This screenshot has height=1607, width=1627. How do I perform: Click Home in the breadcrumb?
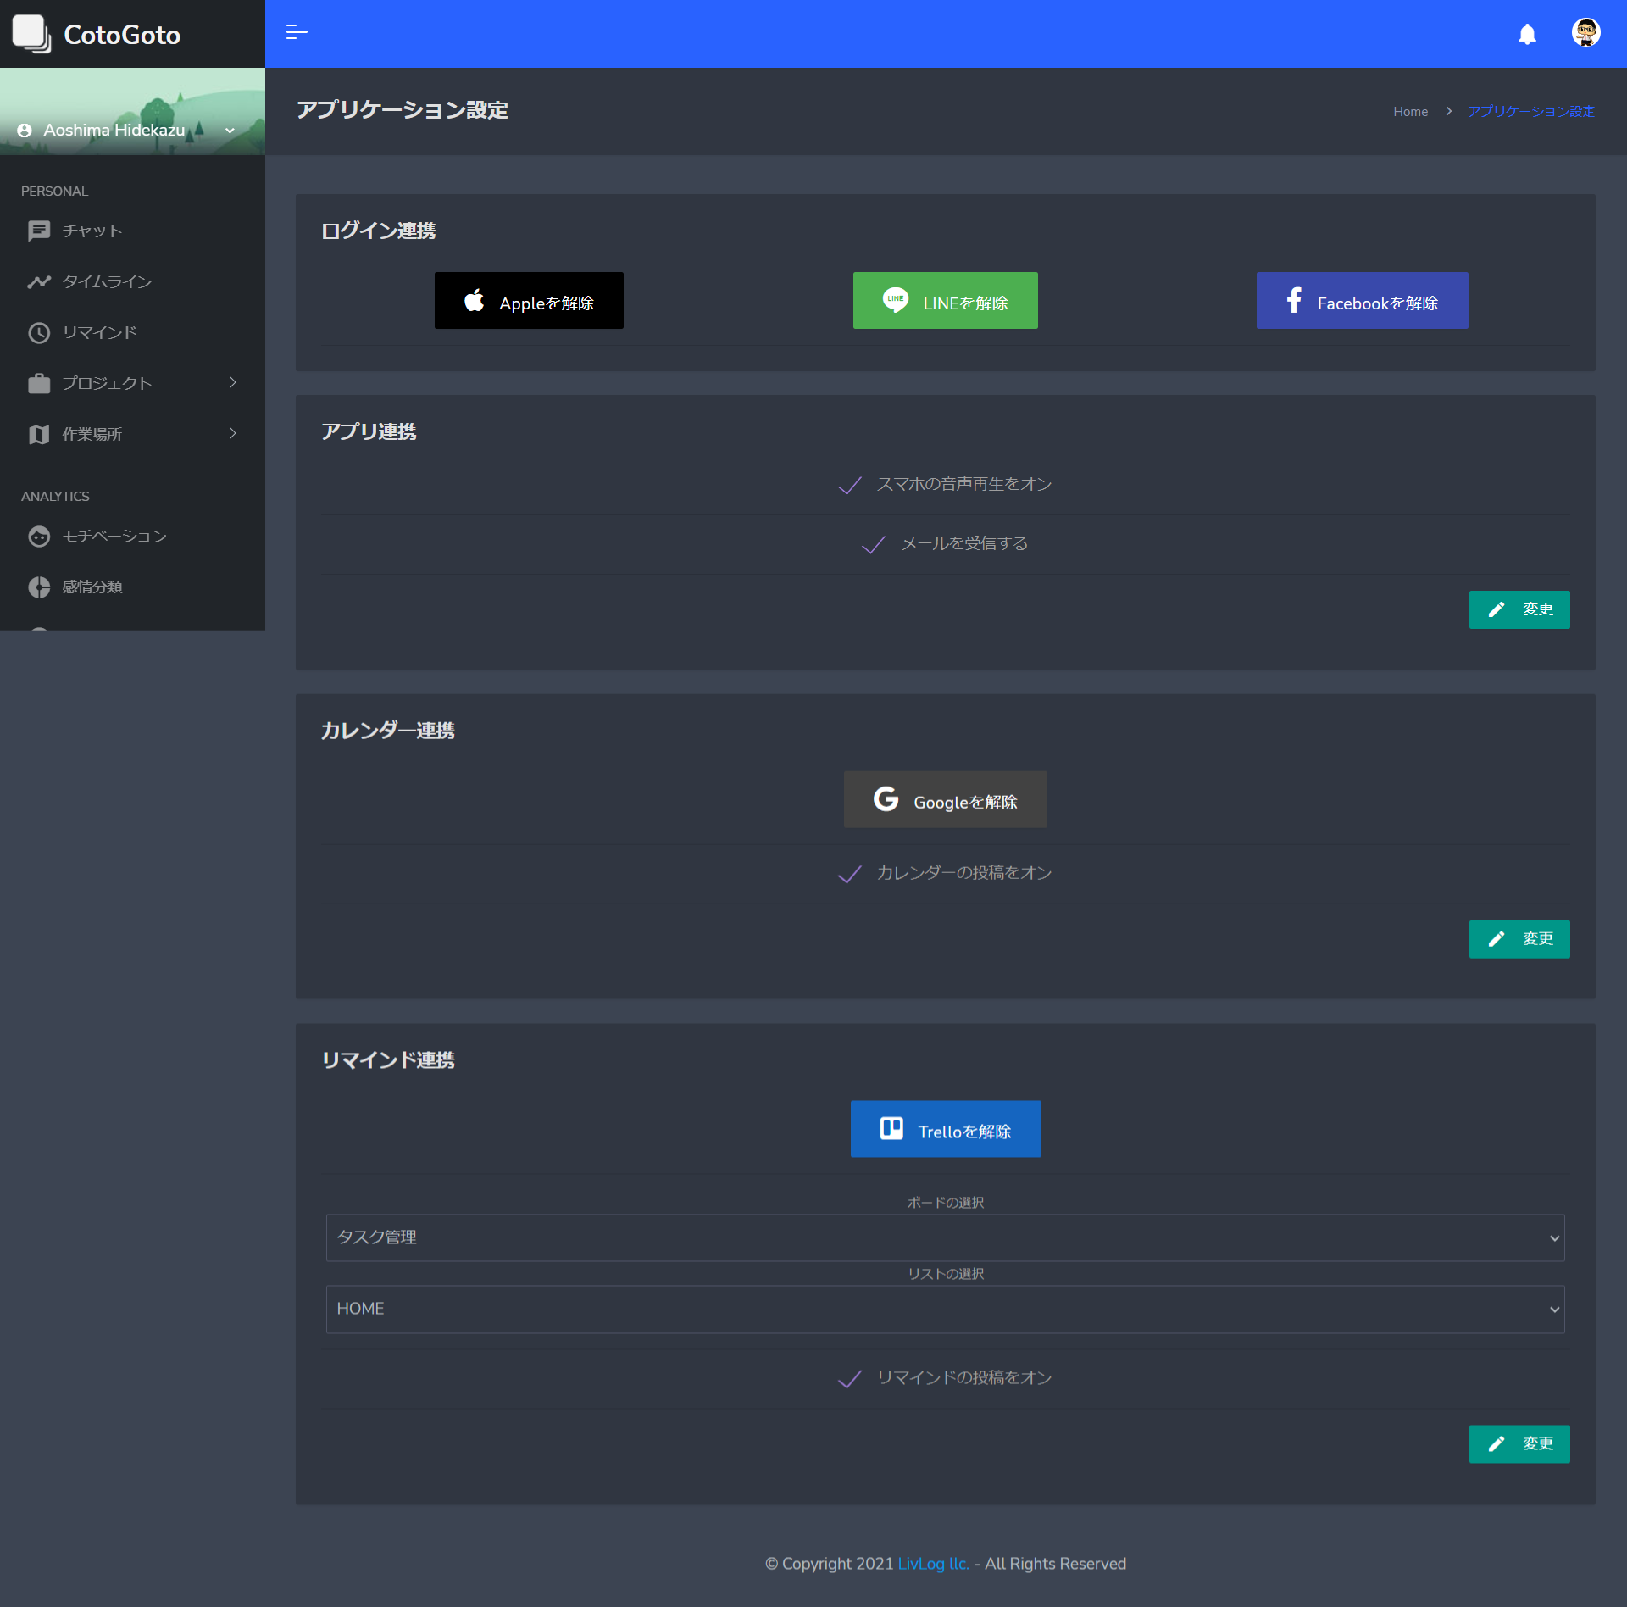click(1410, 112)
